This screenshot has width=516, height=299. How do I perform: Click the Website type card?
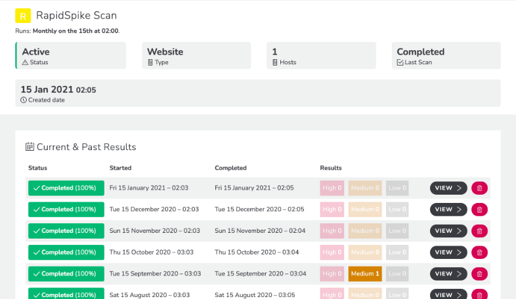pos(196,55)
